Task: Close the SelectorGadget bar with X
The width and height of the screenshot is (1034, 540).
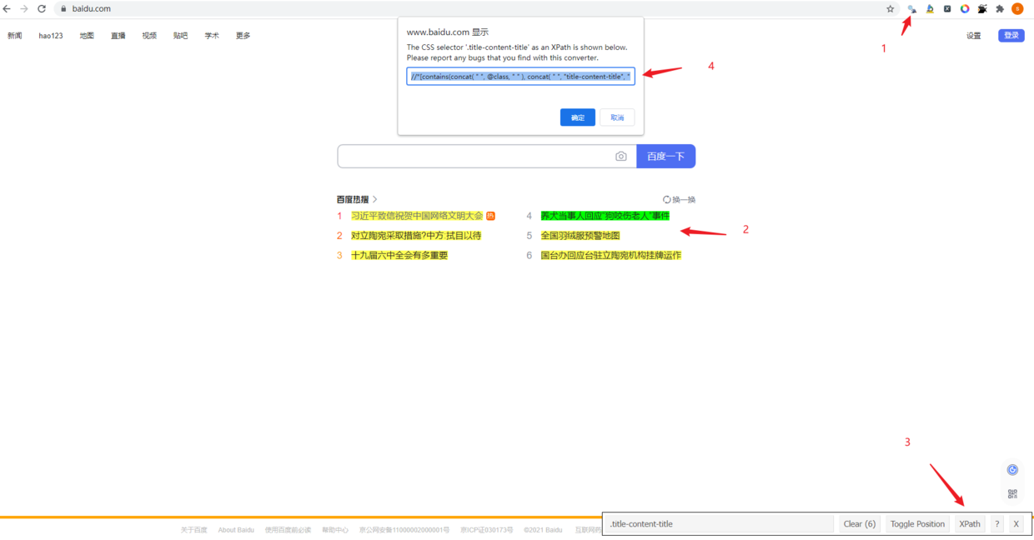Action: [1016, 524]
